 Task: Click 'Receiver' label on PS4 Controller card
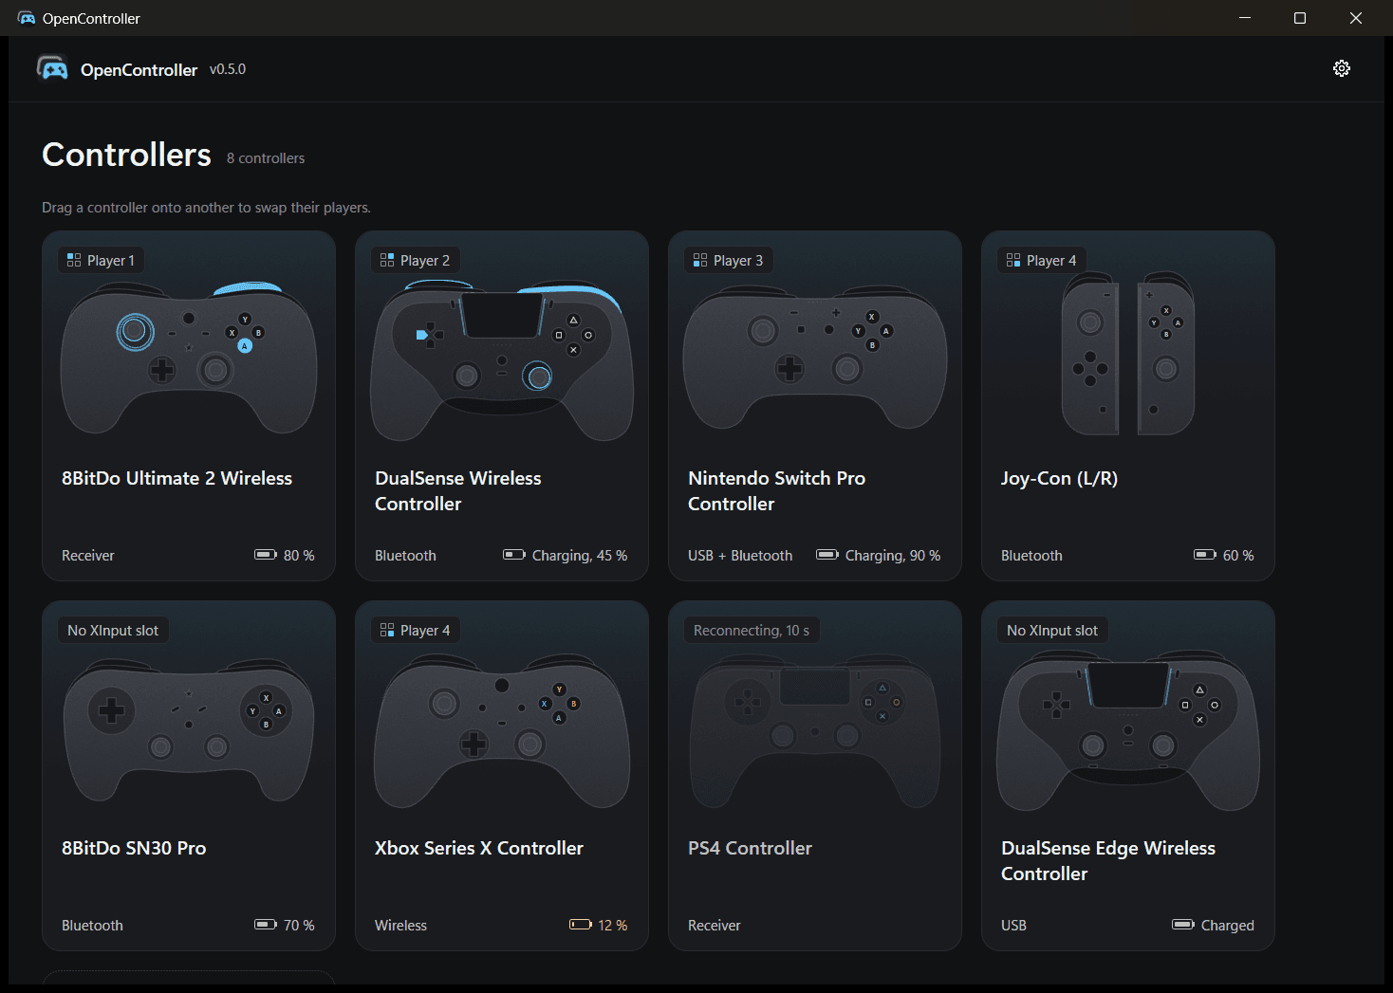tap(715, 926)
